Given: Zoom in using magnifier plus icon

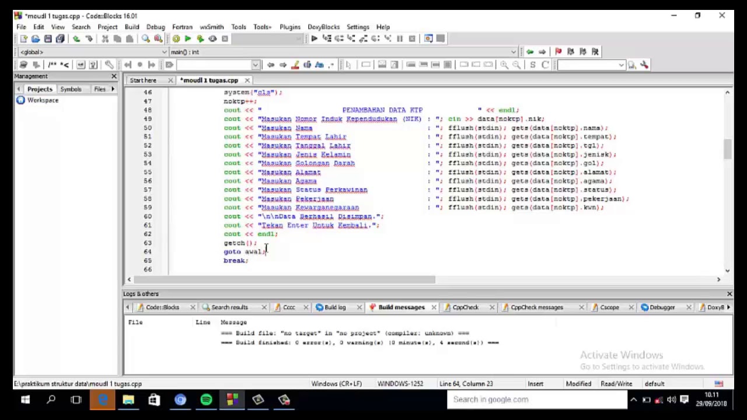Looking at the screenshot, I should (x=504, y=65).
